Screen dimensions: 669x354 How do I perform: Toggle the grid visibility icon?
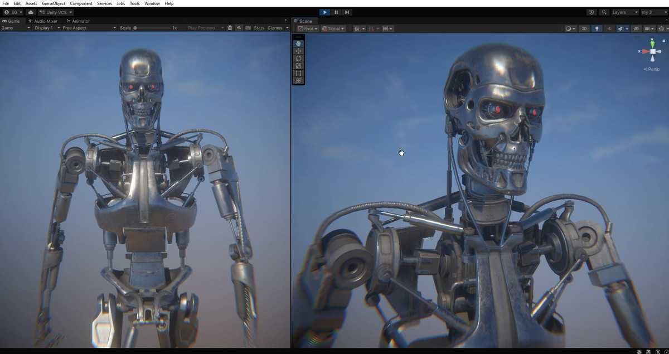pos(356,28)
